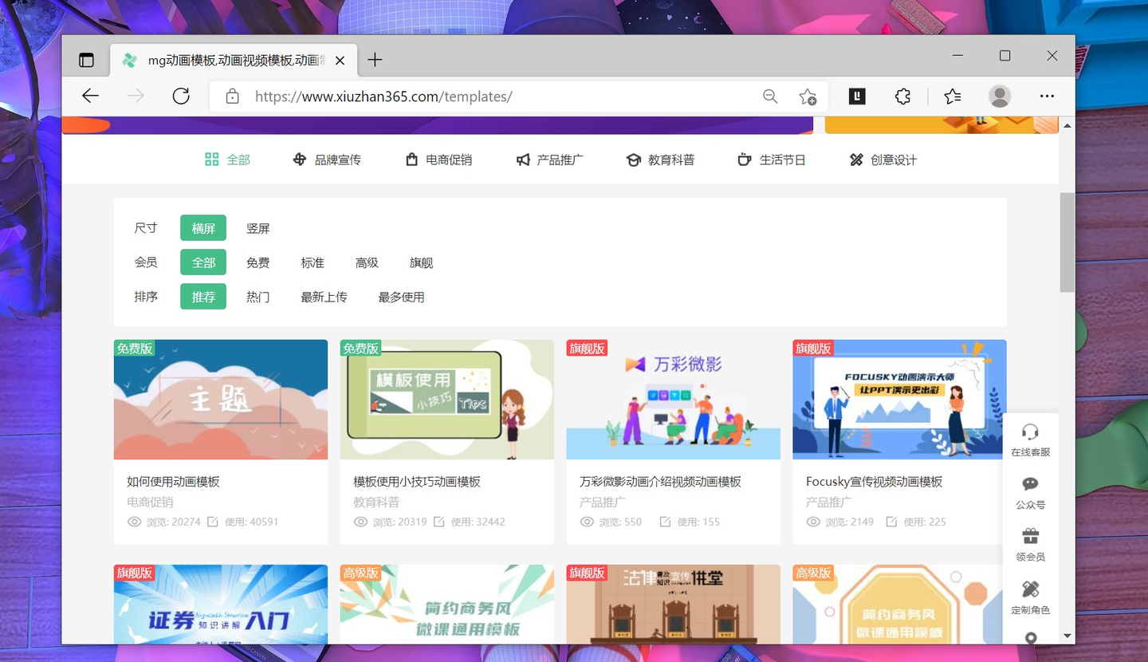Choose 横屏 size filter
1148x662 pixels.
pyautogui.click(x=203, y=228)
